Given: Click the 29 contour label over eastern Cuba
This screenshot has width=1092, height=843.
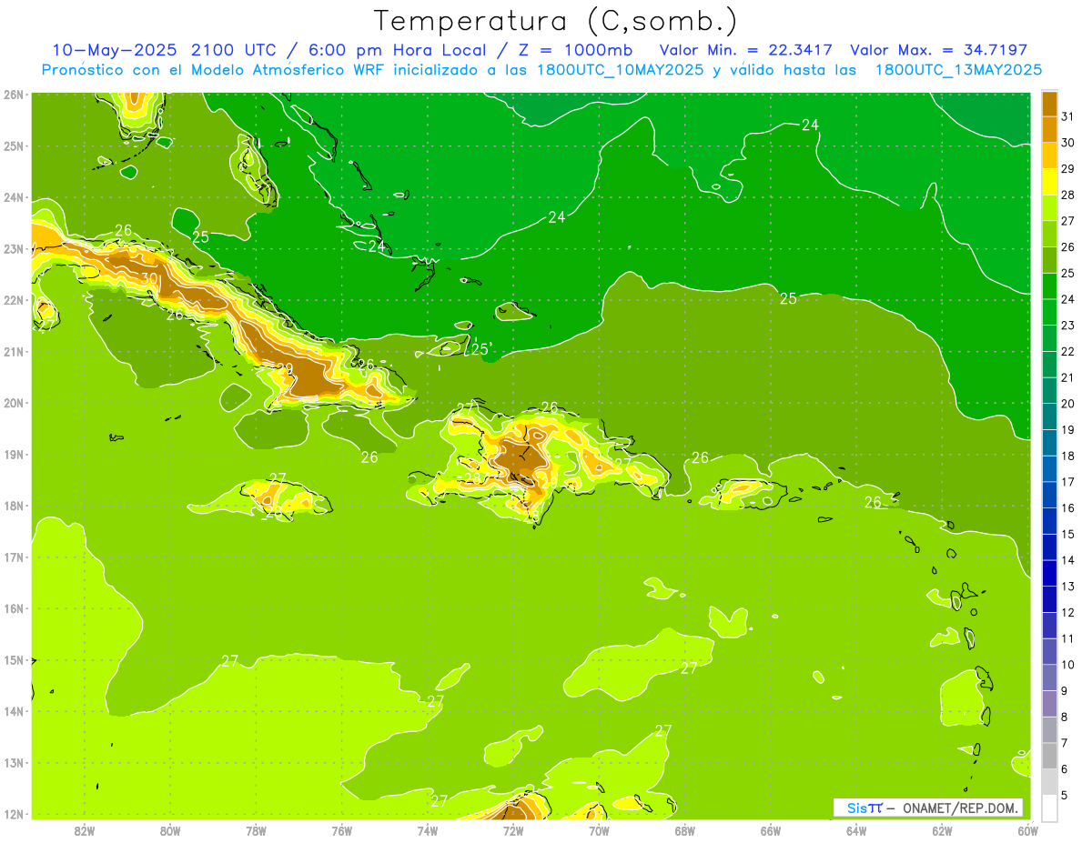Looking at the screenshot, I should [x=284, y=368].
